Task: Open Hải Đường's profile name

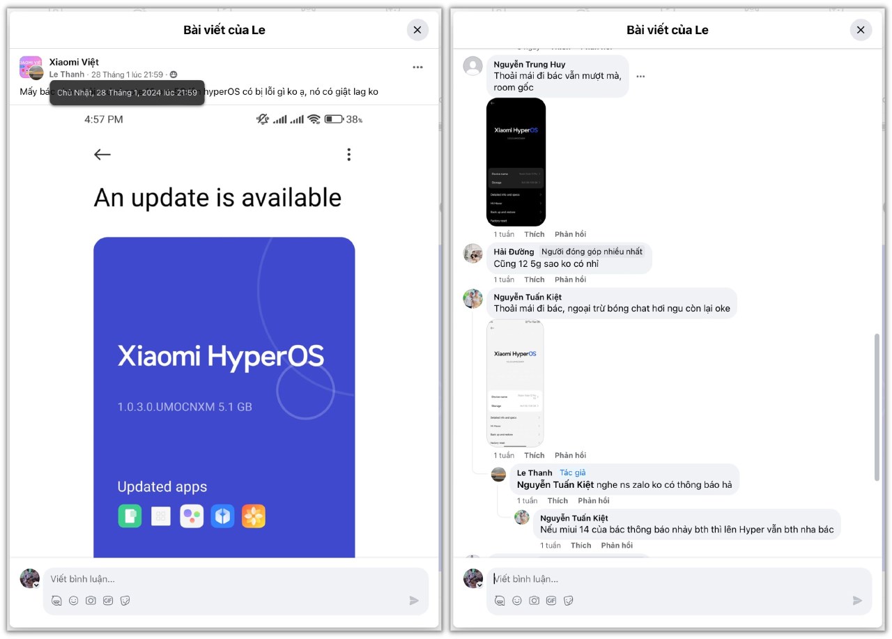Action: click(514, 252)
